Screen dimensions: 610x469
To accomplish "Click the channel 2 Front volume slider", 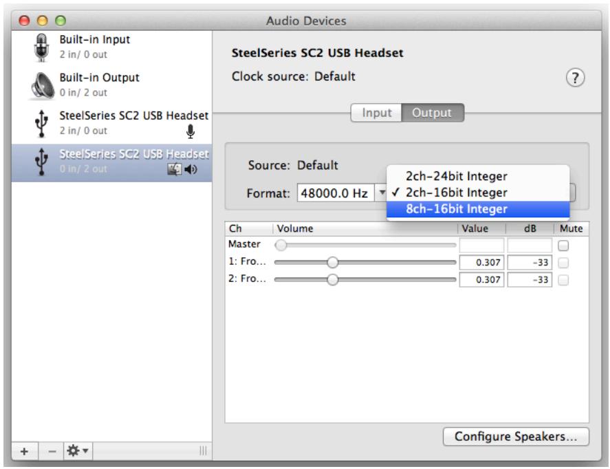I will click(365, 280).
